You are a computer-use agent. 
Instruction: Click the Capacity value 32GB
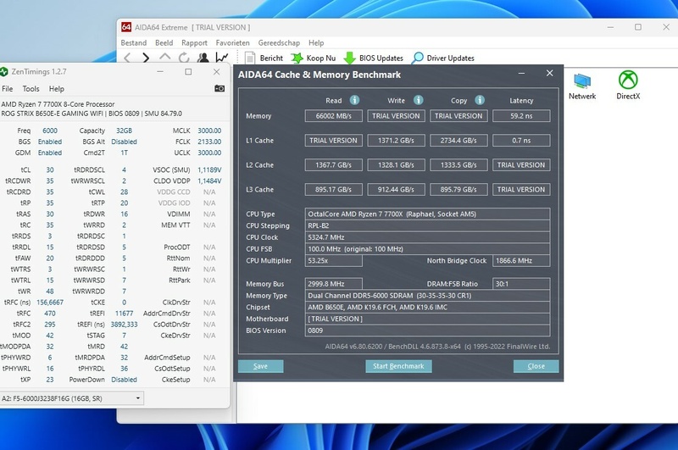coord(124,131)
